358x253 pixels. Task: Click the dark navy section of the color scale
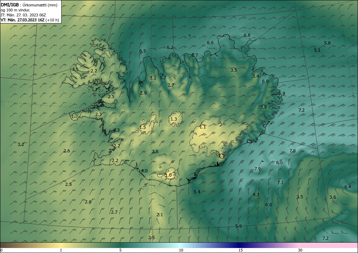point(240,245)
